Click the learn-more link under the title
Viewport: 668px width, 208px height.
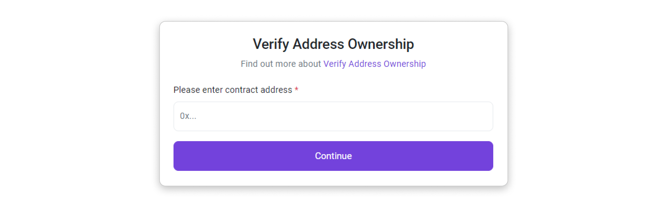coord(374,64)
